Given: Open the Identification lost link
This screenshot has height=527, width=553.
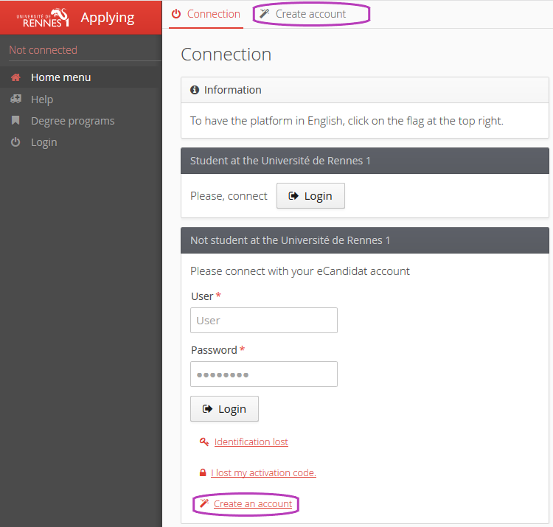Looking at the screenshot, I should coord(251,442).
